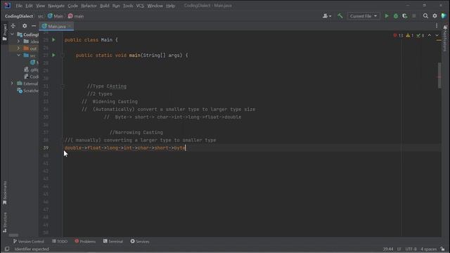Go to next highlighted error down arrow
The image size is (450, 253).
click(437, 35)
